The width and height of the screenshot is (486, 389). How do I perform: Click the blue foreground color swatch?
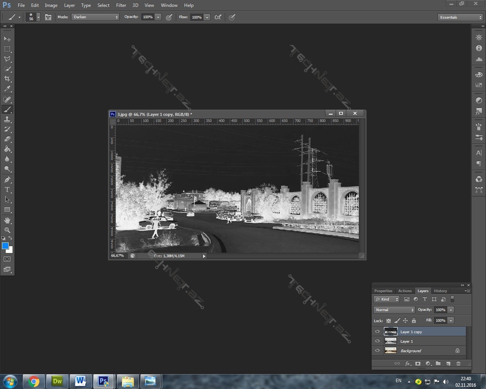point(5,246)
